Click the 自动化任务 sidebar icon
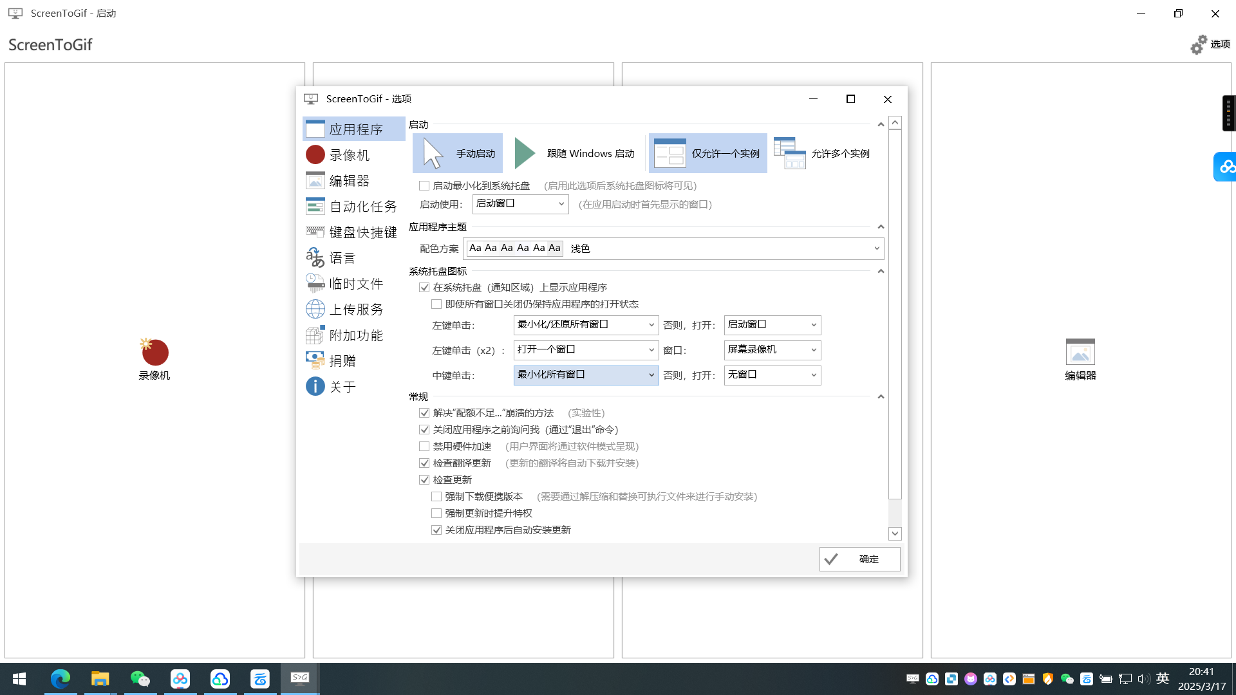Image resolution: width=1236 pixels, height=695 pixels. point(315,207)
